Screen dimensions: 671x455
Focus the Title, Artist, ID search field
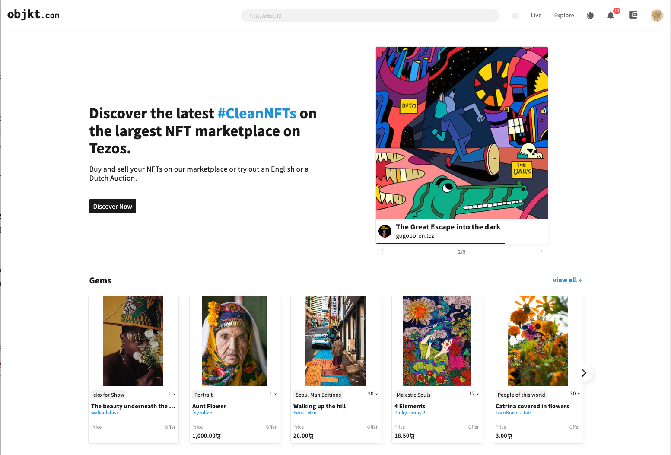pyautogui.click(x=369, y=16)
